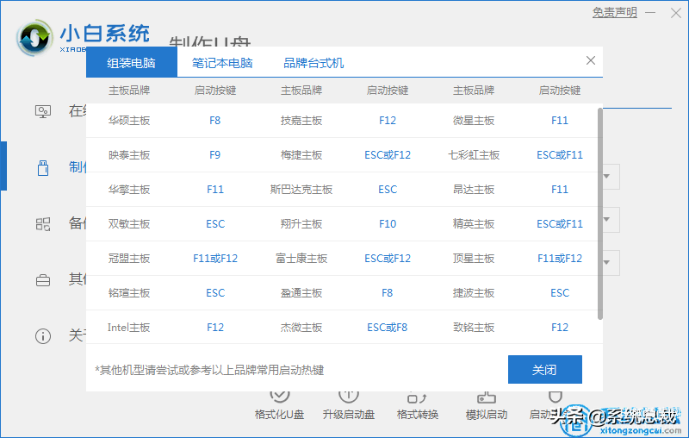
Task: Click the blue 关闭 button
Action: click(x=545, y=369)
